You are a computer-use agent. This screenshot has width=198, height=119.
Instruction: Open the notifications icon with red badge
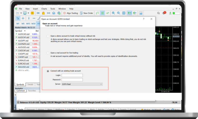tap(164, 13)
